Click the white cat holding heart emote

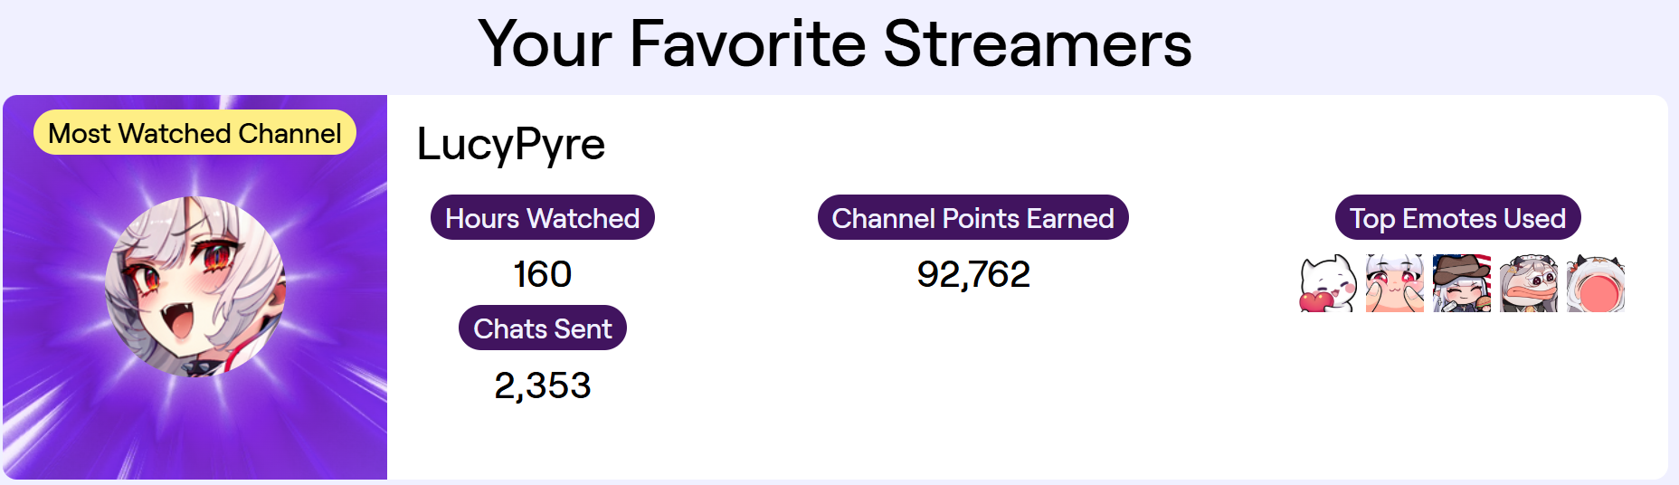(1327, 284)
